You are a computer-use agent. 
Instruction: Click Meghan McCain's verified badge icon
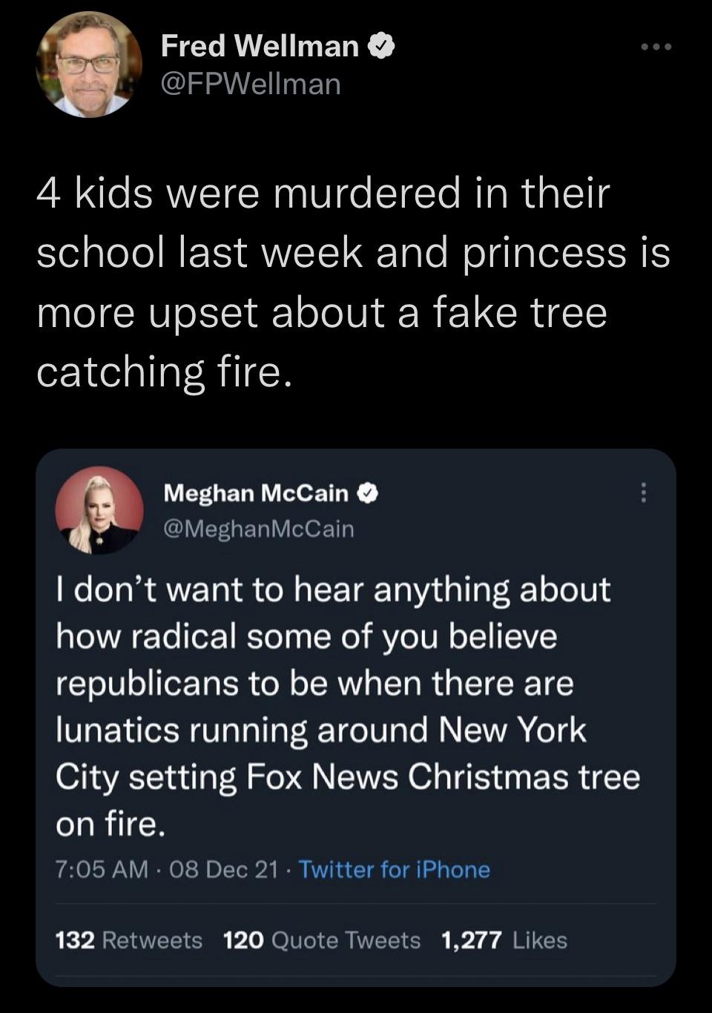367,493
